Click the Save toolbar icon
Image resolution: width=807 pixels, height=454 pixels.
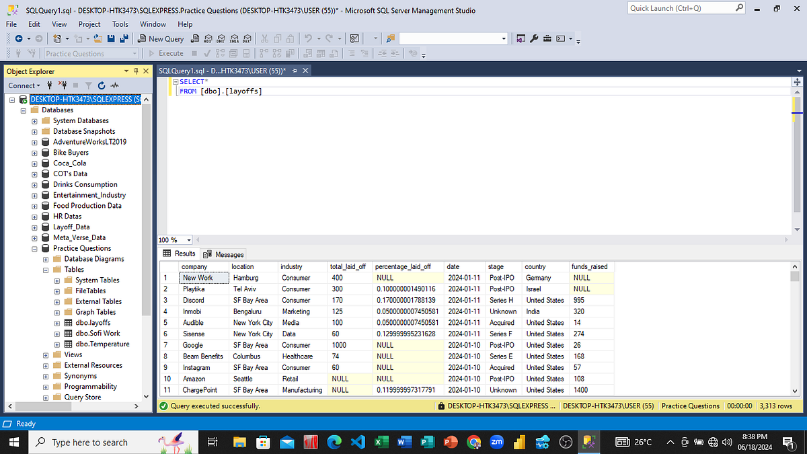110,38
